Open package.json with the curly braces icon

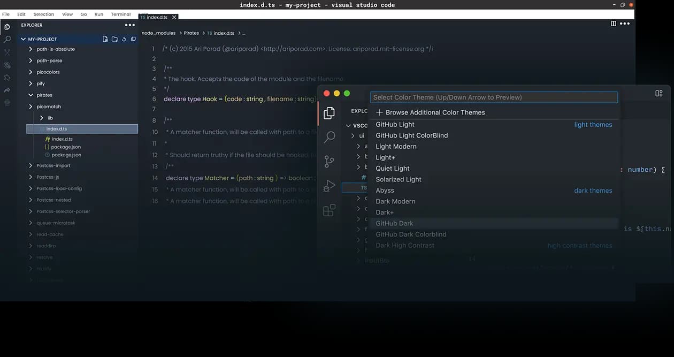(63, 147)
